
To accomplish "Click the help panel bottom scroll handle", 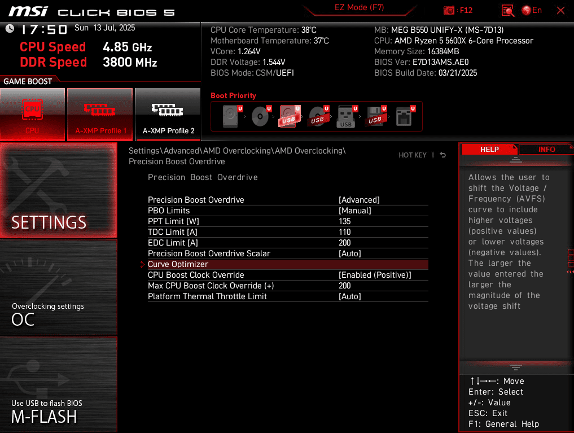I will click(x=515, y=368).
